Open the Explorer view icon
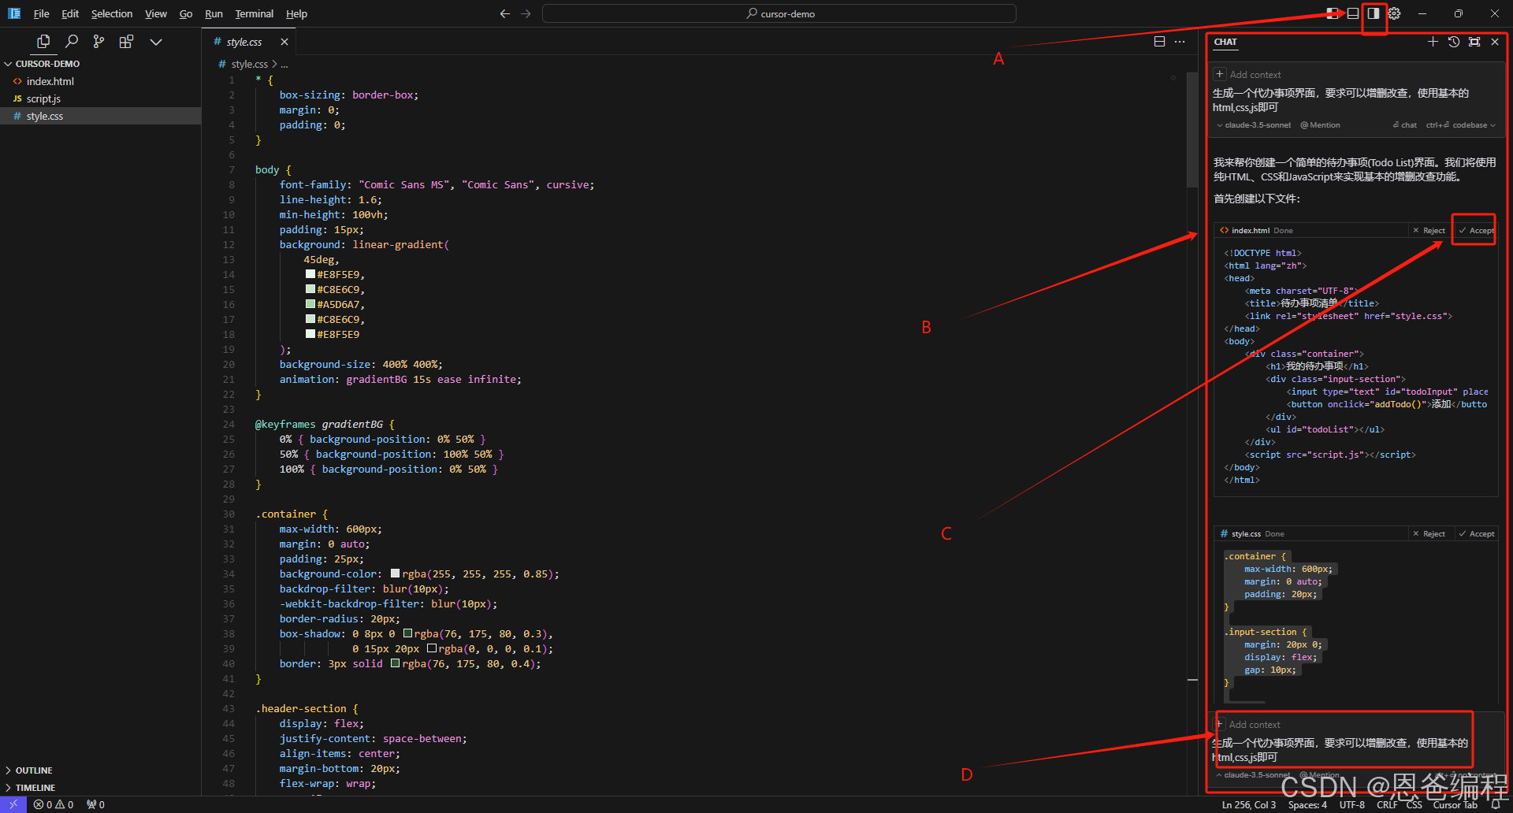Viewport: 1513px width, 813px height. pyautogui.click(x=43, y=42)
